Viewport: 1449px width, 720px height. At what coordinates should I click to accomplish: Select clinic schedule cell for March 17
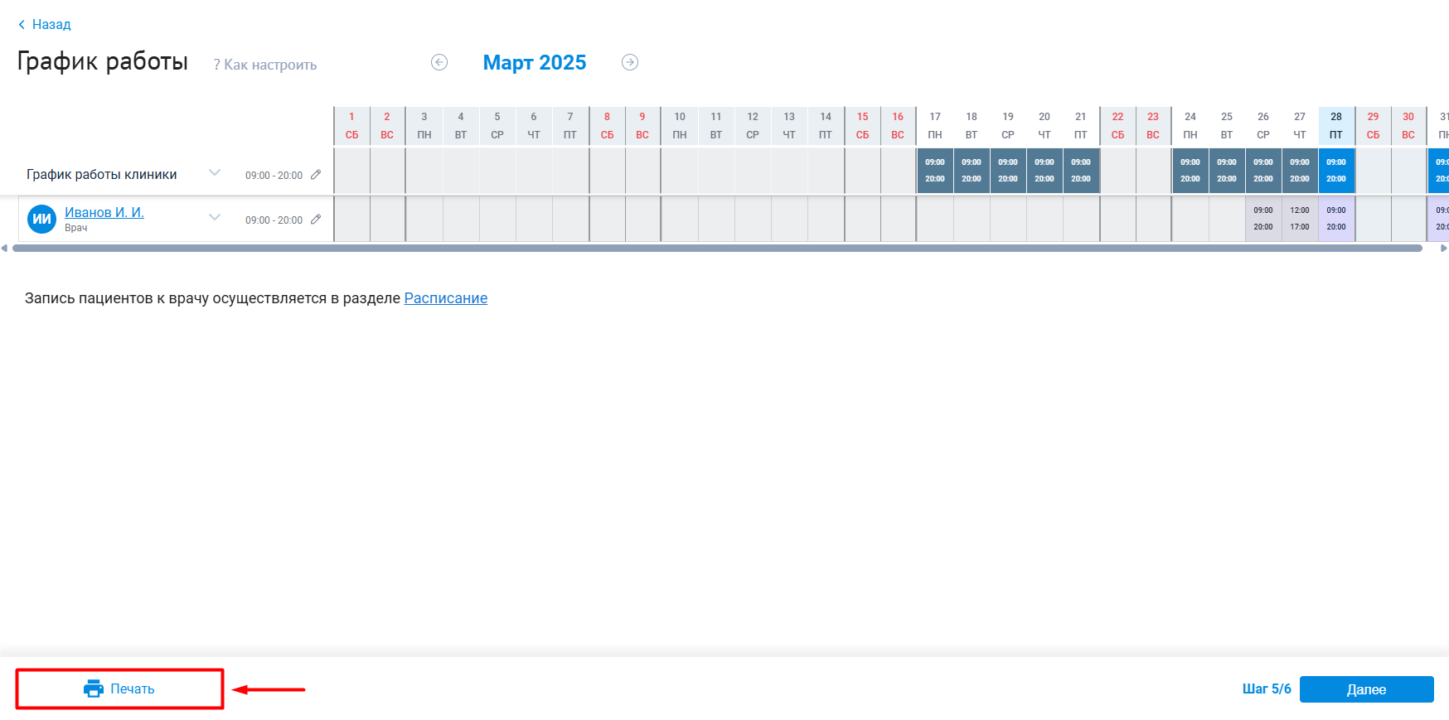tap(934, 171)
